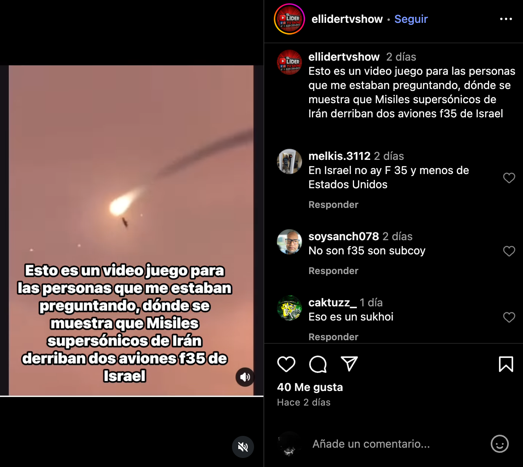Save post with bookmark icon

506,364
